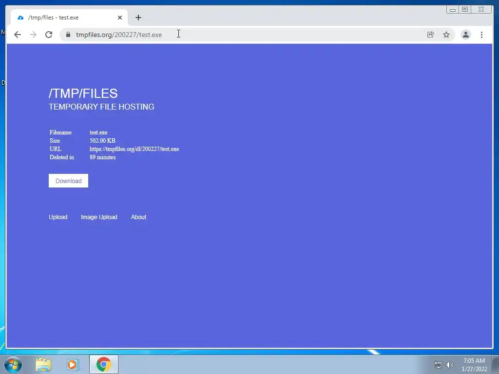This screenshot has width=499, height=374.
Task: Click the Download button
Action: coord(68,181)
